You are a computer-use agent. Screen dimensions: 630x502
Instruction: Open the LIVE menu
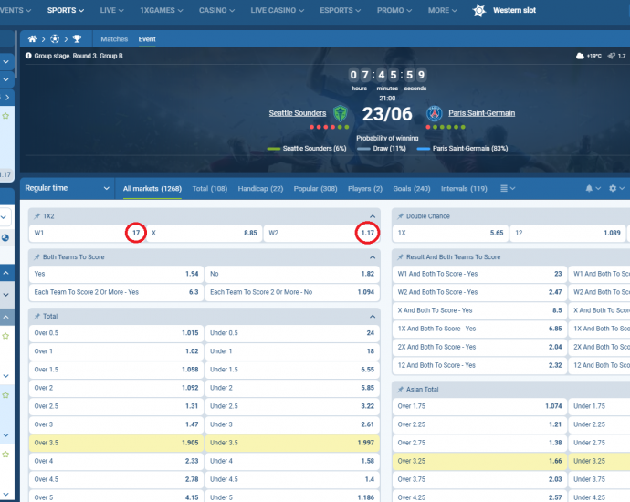coord(111,10)
